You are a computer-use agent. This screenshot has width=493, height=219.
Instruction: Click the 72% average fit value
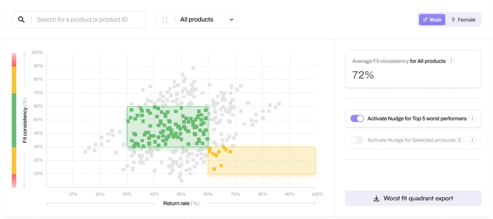click(363, 75)
